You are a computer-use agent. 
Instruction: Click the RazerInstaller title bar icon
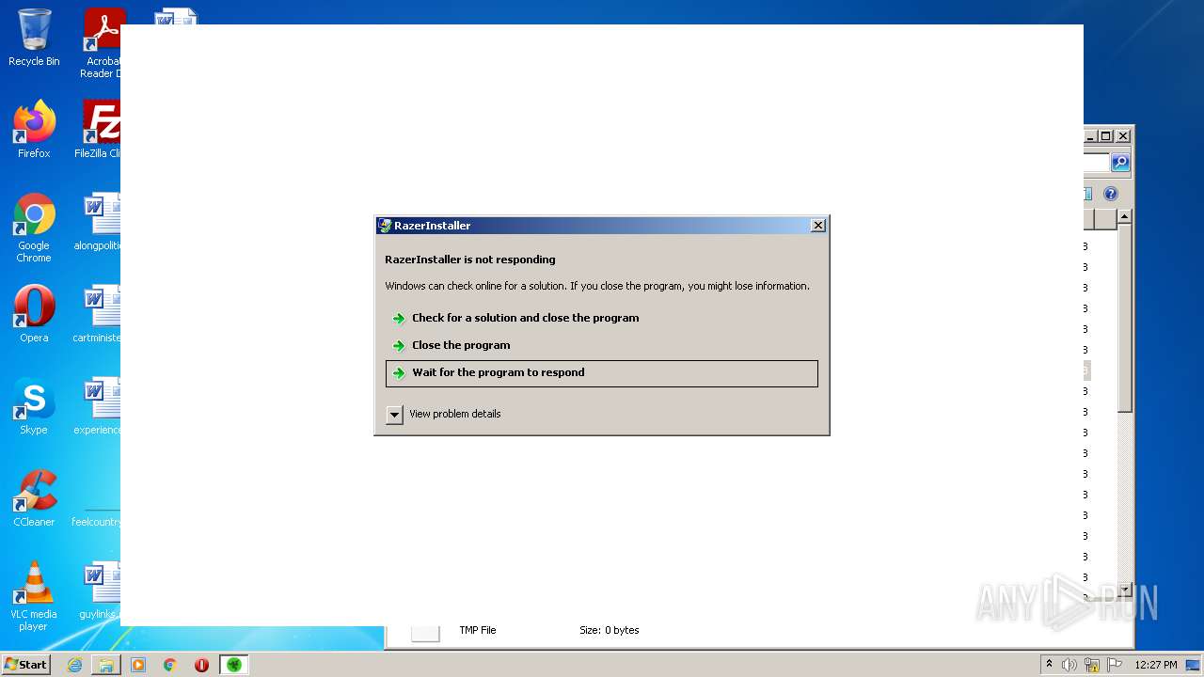[385, 226]
